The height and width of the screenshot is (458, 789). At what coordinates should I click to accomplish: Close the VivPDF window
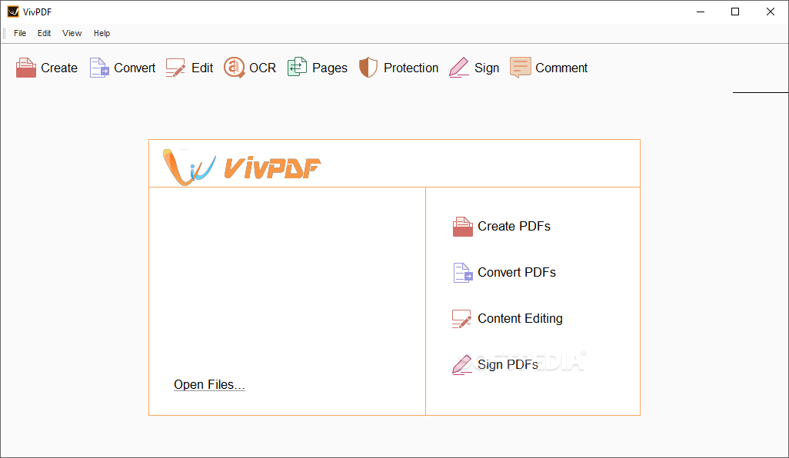(771, 12)
